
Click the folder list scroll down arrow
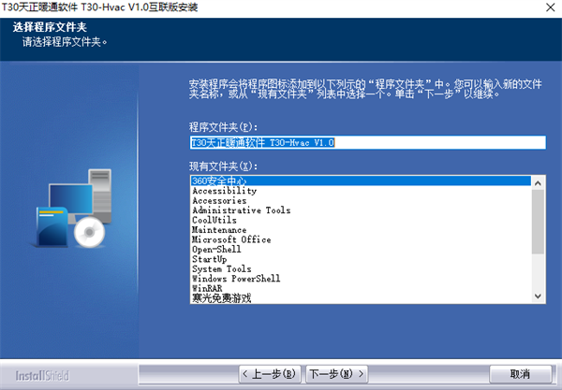tap(538, 296)
